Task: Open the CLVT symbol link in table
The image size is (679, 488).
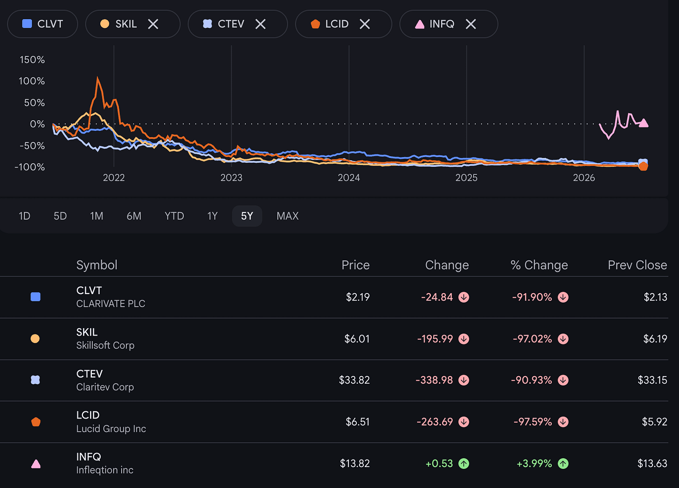Action: tap(89, 290)
